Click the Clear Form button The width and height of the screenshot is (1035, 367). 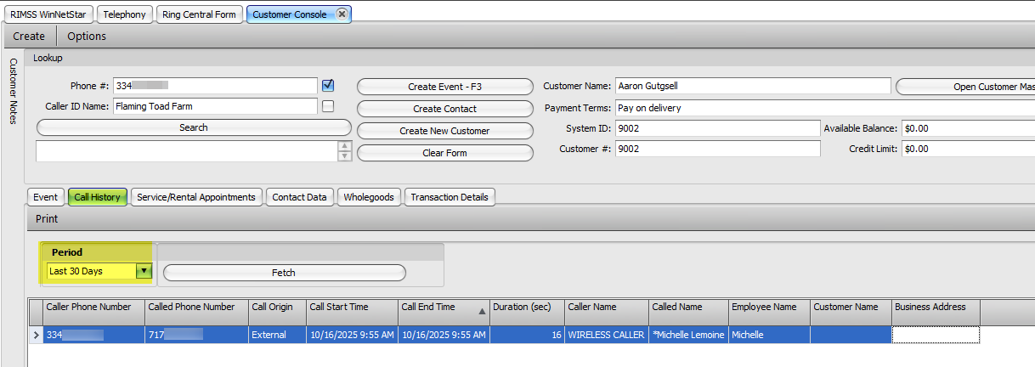click(x=445, y=153)
